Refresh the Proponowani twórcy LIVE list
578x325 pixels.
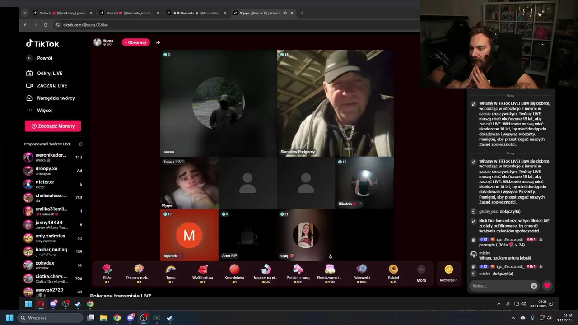[81, 144]
